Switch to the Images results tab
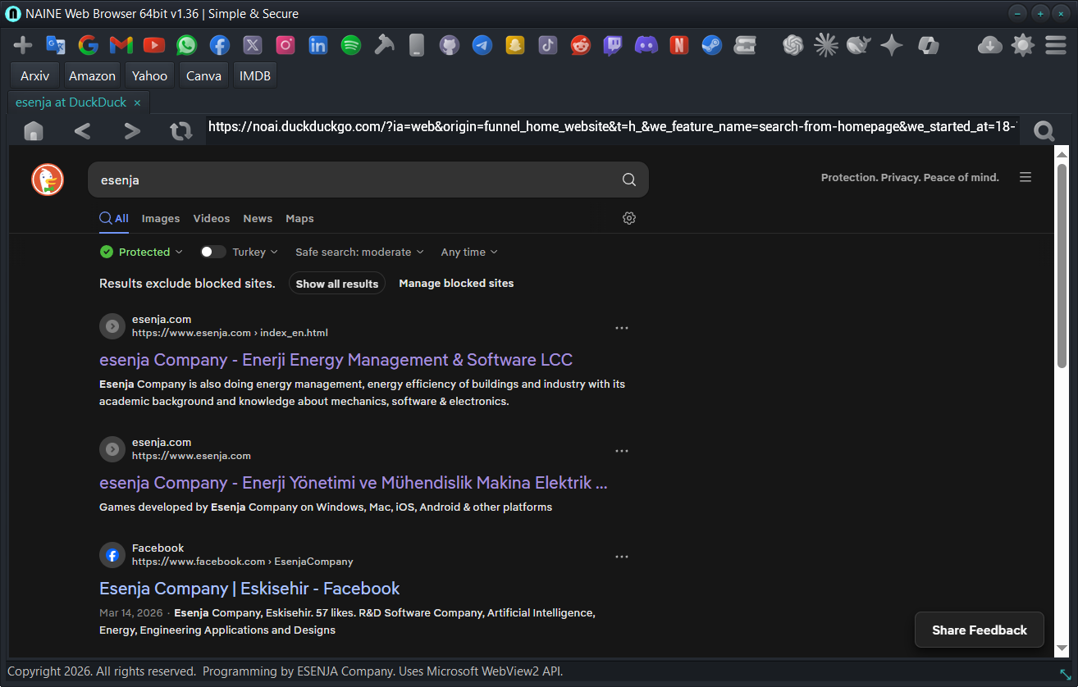 tap(161, 218)
